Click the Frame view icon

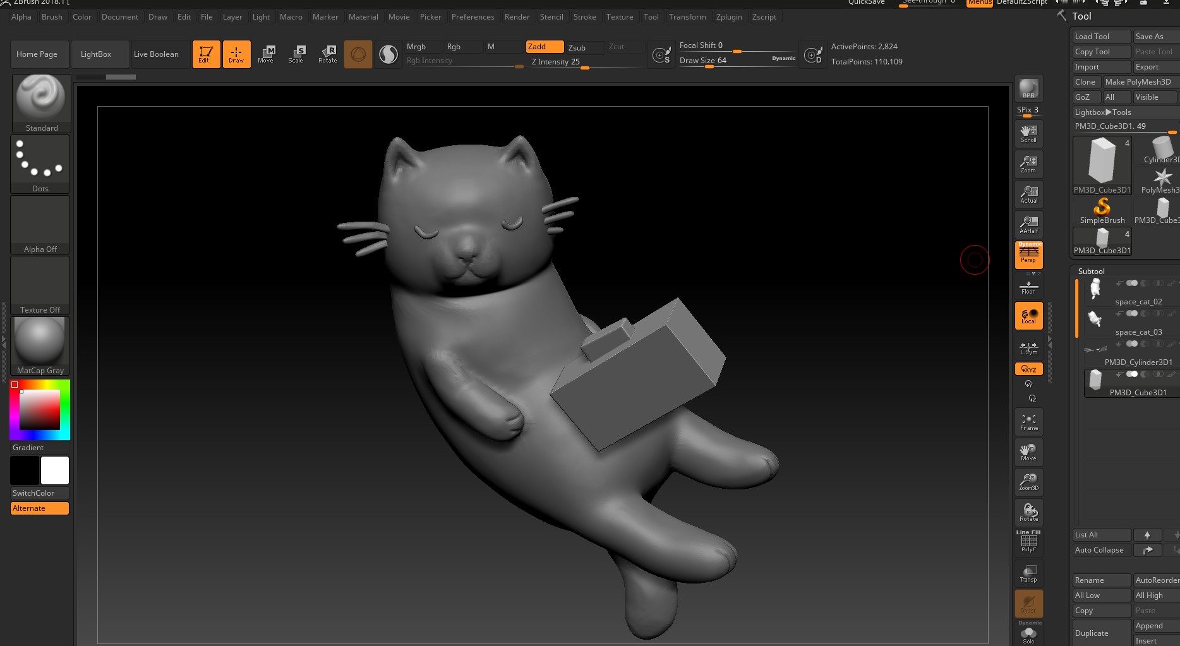click(1028, 422)
